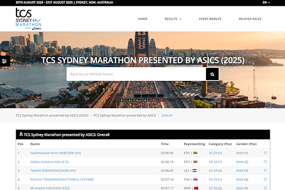
Task: Click the event date and location text
Action: pos(64,2)
